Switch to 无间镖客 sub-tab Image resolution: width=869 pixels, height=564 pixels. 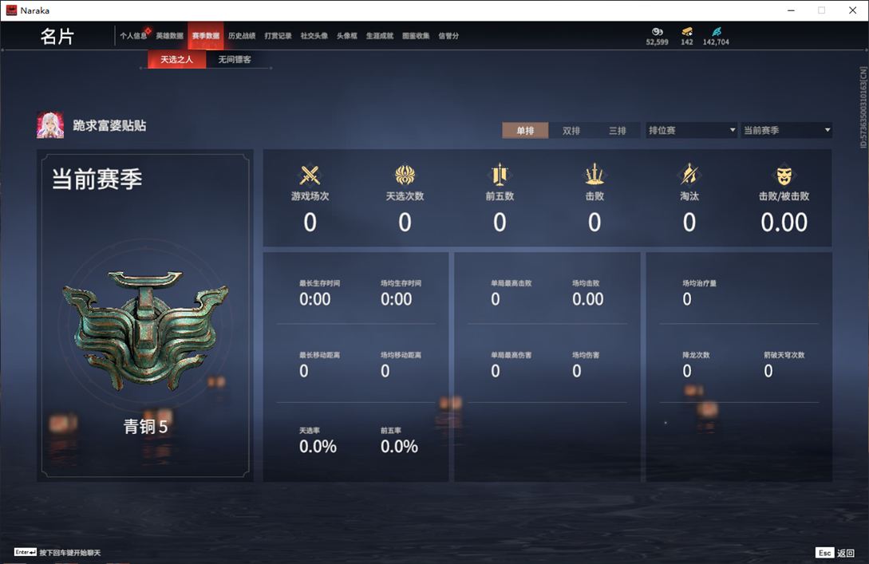[x=235, y=59]
